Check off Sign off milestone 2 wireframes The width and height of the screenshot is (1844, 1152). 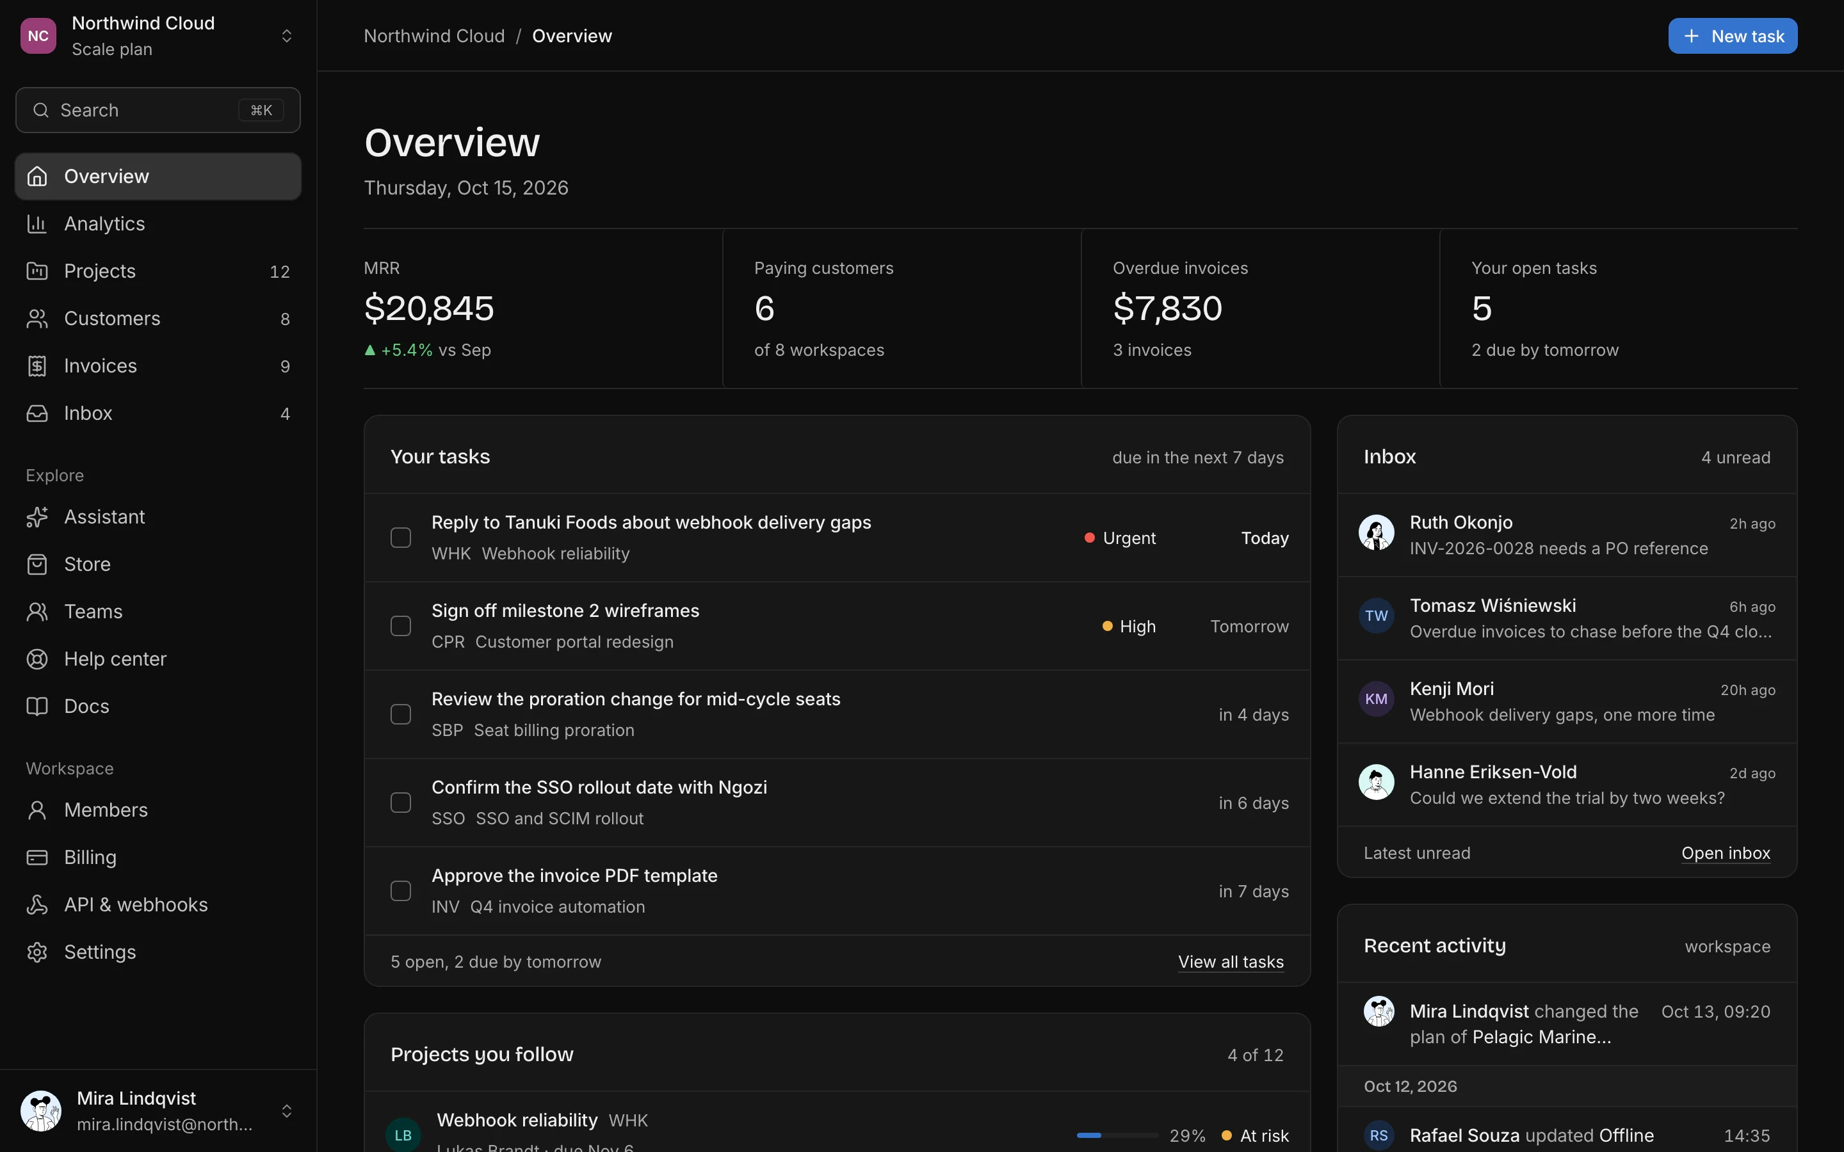(x=401, y=627)
